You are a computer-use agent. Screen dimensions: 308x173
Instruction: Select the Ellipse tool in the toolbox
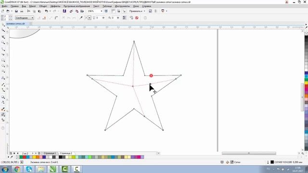point(3,66)
